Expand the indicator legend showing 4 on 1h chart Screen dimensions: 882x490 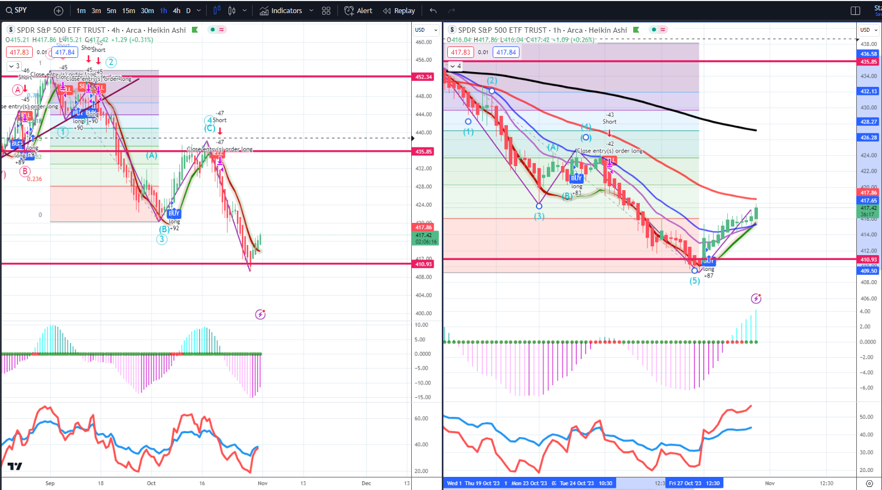455,66
